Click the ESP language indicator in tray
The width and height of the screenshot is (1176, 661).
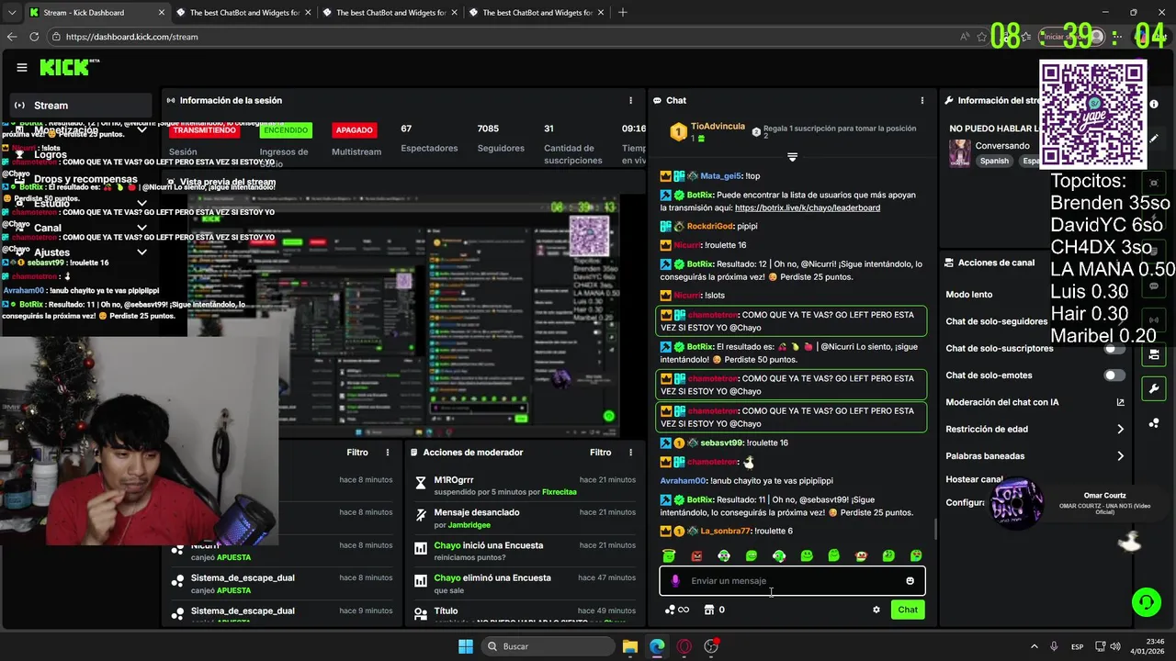tap(1077, 646)
